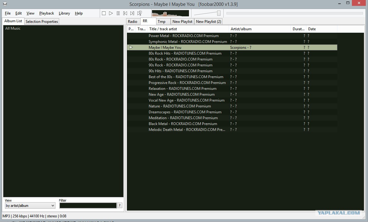Viewport: 368px width, 222px height.
Task: Select 'Black Metal - ROCKRADIO.COM Premium'
Action: coord(232,124)
